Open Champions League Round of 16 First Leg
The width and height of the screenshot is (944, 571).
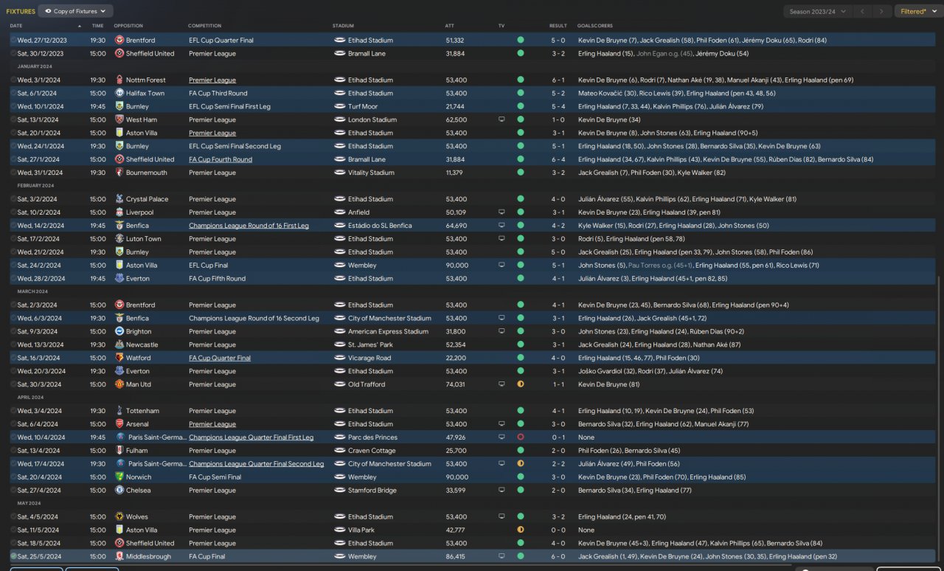coord(249,226)
